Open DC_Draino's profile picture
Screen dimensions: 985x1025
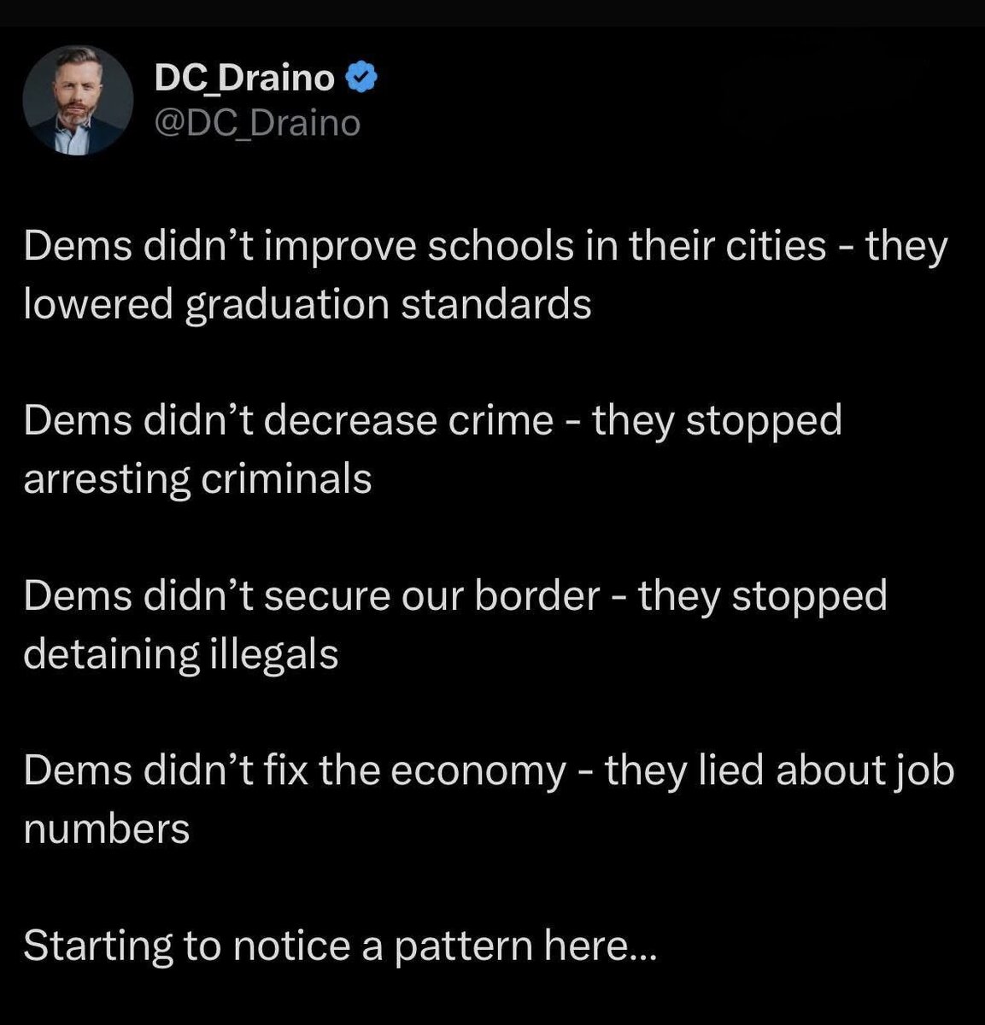point(78,99)
